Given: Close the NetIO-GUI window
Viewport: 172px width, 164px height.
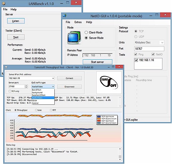Looking at the screenshot, I should point(165,15).
